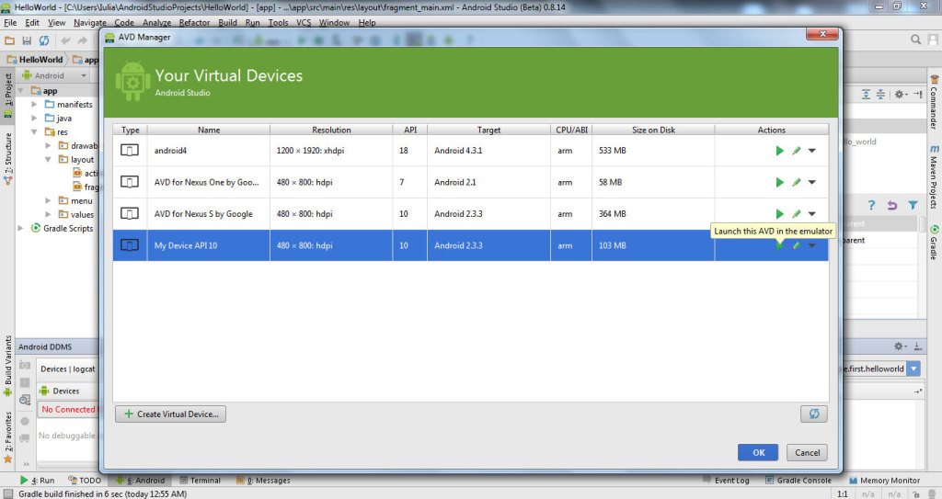This screenshot has width=942, height=499.
Task: Expand Gradle Scripts node
Action: (x=21, y=228)
